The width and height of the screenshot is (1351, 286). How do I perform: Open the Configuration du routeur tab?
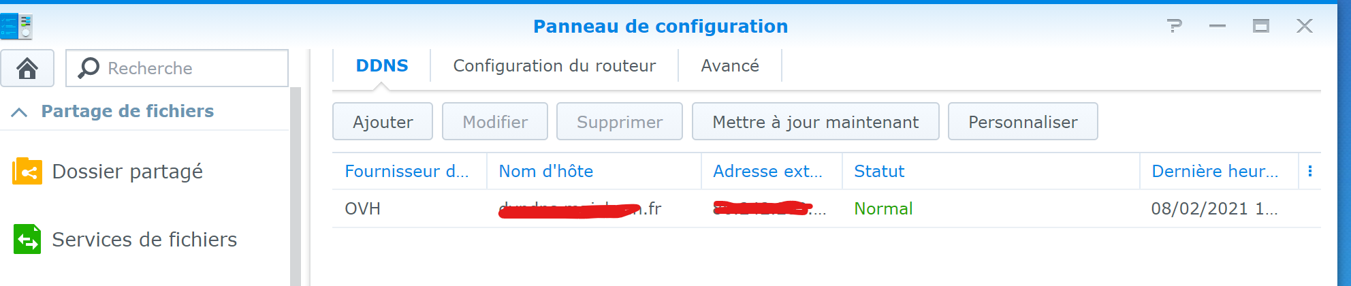click(554, 65)
